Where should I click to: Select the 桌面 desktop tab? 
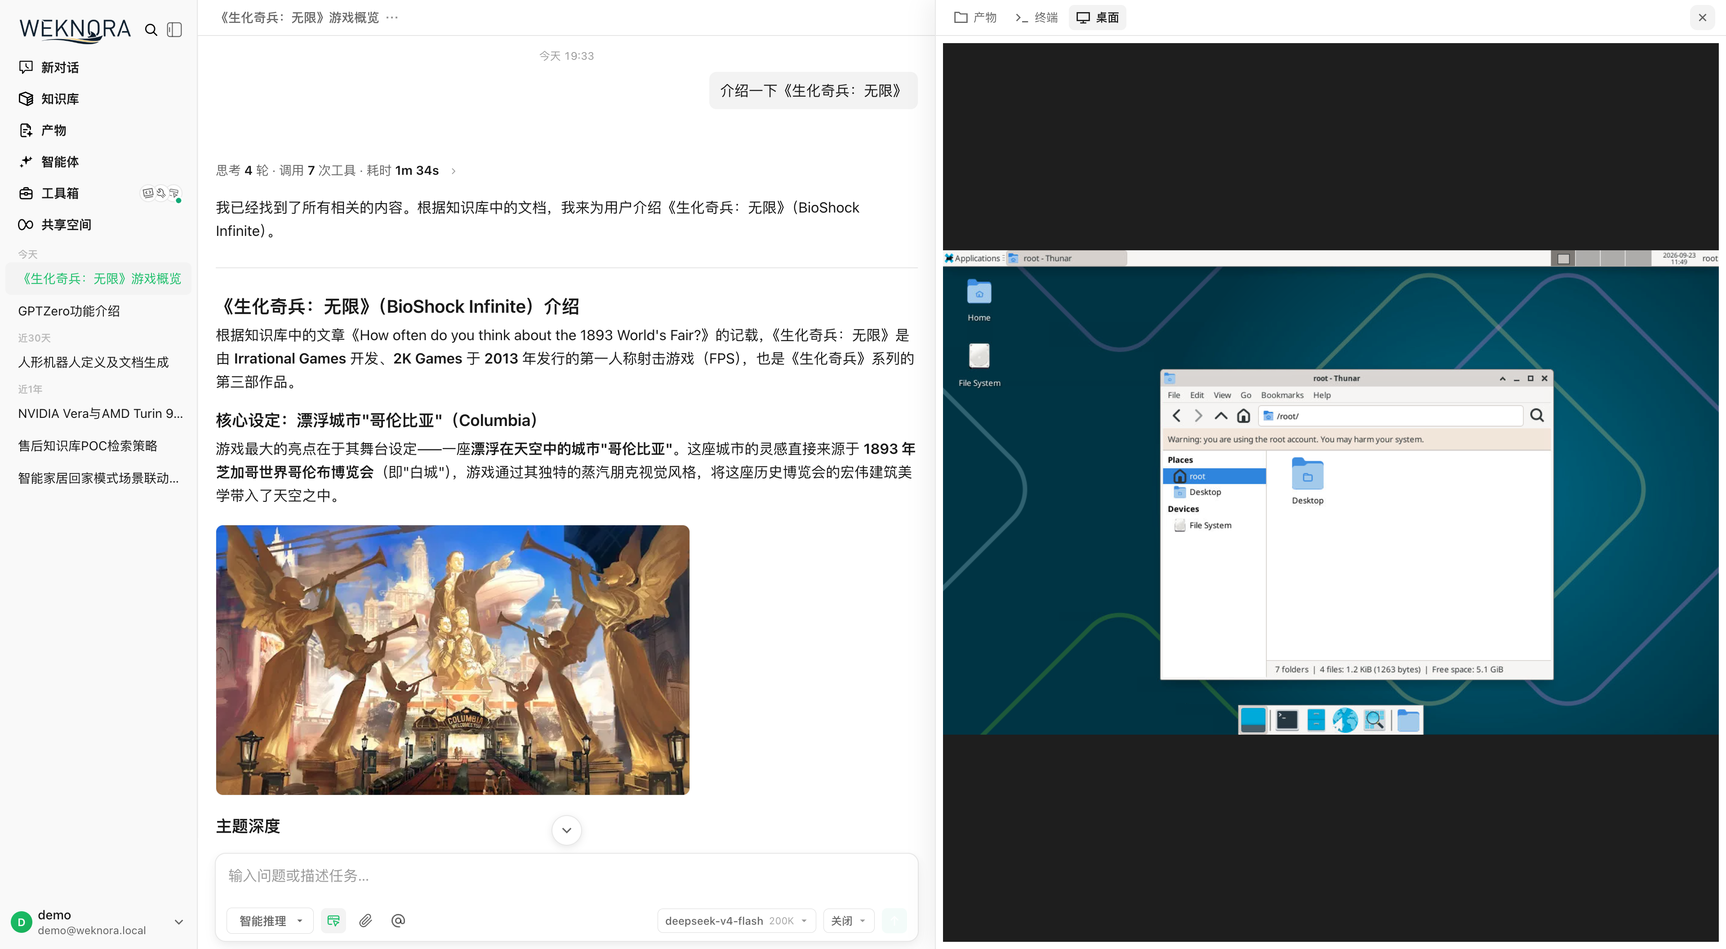coord(1098,18)
